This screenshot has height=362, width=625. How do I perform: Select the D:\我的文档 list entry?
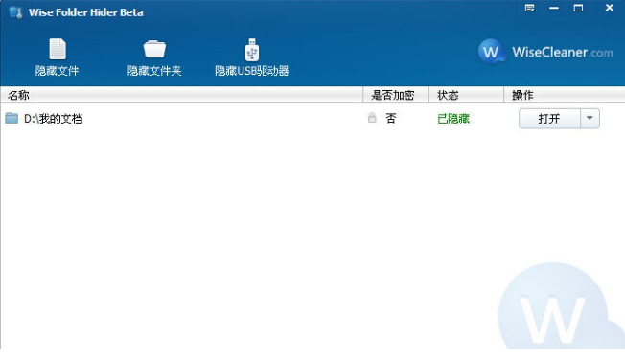point(312,119)
